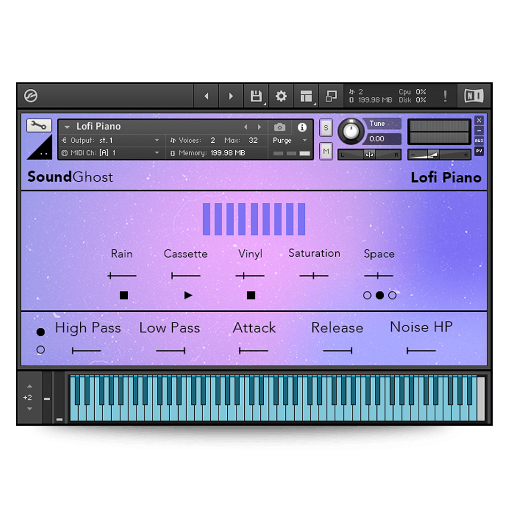Adjust the Saturation slider
The width and height of the screenshot is (508, 508).
pyautogui.click(x=314, y=276)
